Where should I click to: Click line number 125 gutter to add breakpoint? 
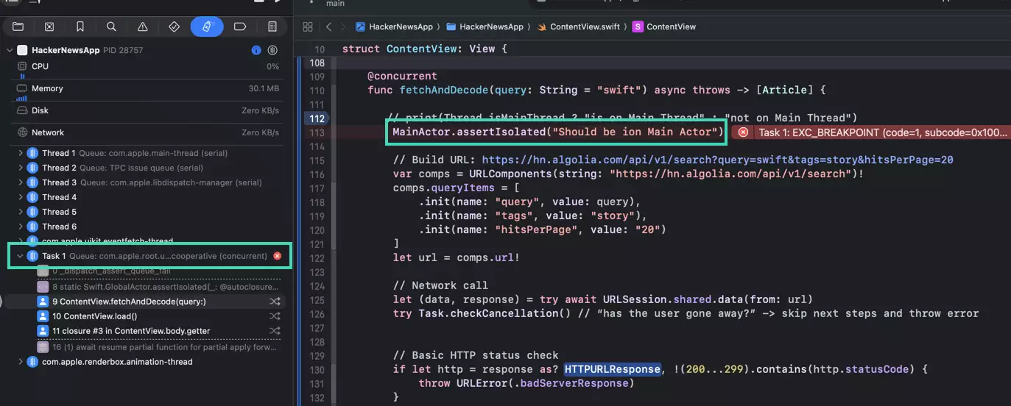pyautogui.click(x=317, y=299)
